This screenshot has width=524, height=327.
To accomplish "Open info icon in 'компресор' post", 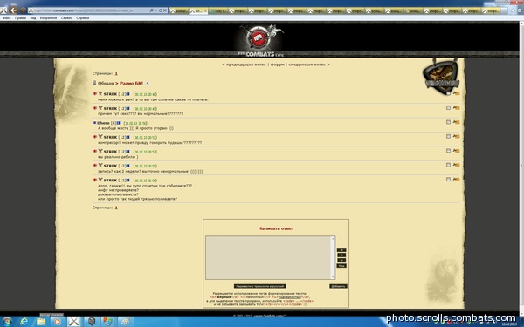I will pos(128,137).
